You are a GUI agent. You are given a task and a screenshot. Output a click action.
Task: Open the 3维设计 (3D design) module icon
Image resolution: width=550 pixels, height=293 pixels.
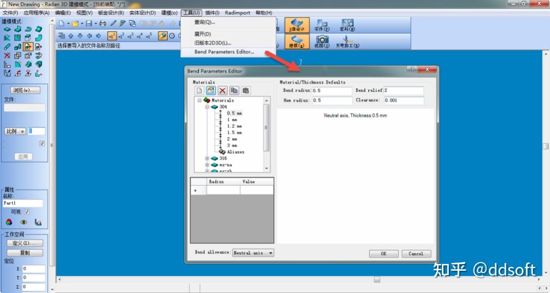coord(297,25)
